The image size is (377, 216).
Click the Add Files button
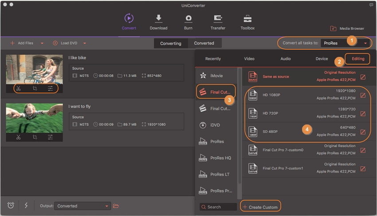[22, 43]
